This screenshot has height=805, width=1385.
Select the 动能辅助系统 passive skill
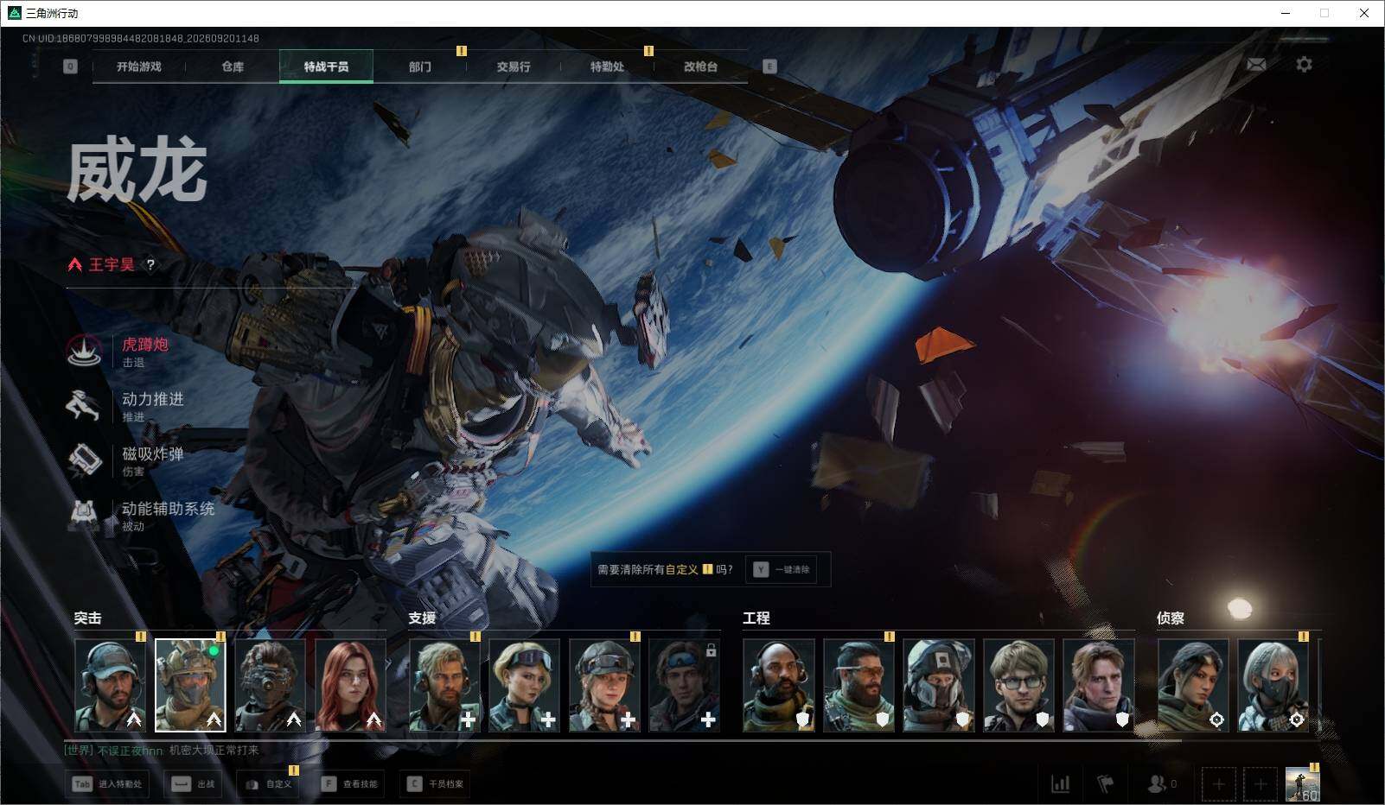click(x=141, y=516)
